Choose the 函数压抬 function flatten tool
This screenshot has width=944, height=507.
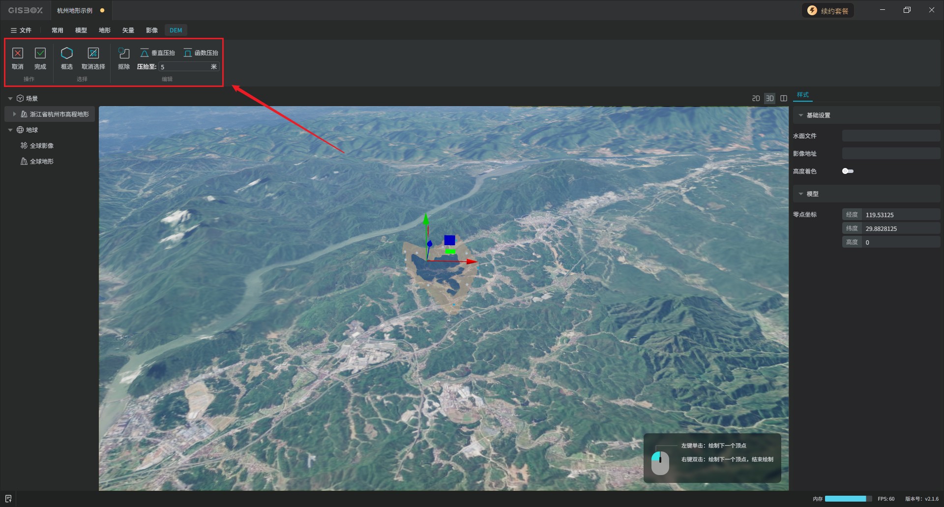[x=201, y=53]
